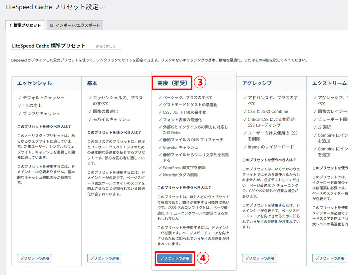The width and height of the screenshot is (348, 275).
Task: Select the JS 遅延 item in エクストリーム
Action: (x=324, y=127)
